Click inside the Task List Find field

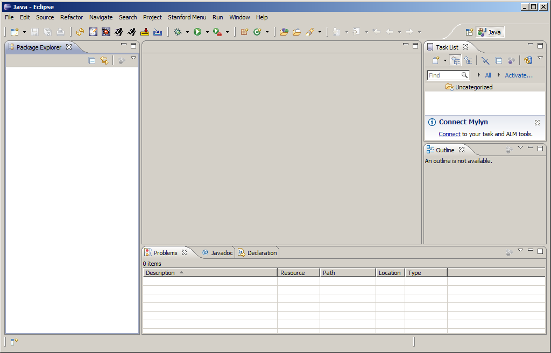448,75
